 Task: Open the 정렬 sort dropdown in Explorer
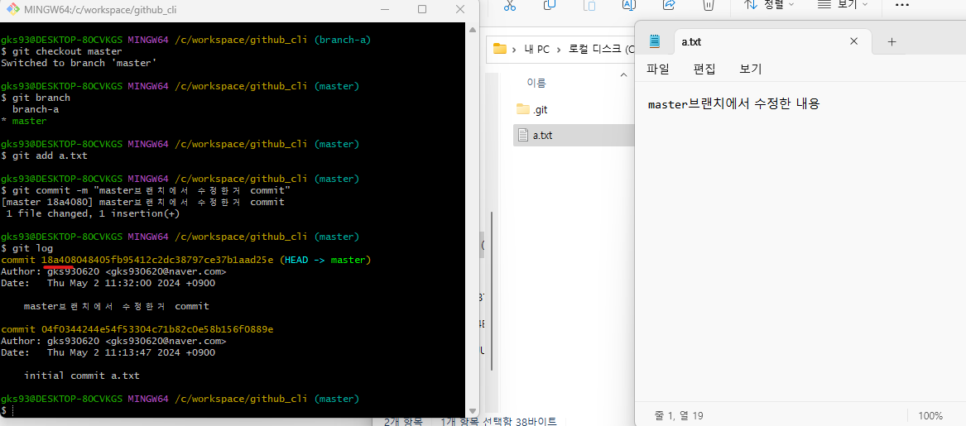[770, 5]
